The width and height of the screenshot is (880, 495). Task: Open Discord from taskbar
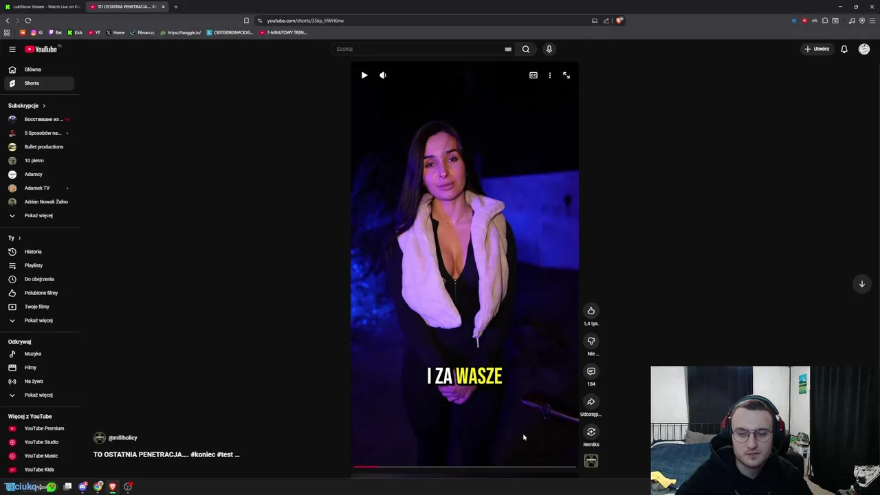tap(82, 487)
